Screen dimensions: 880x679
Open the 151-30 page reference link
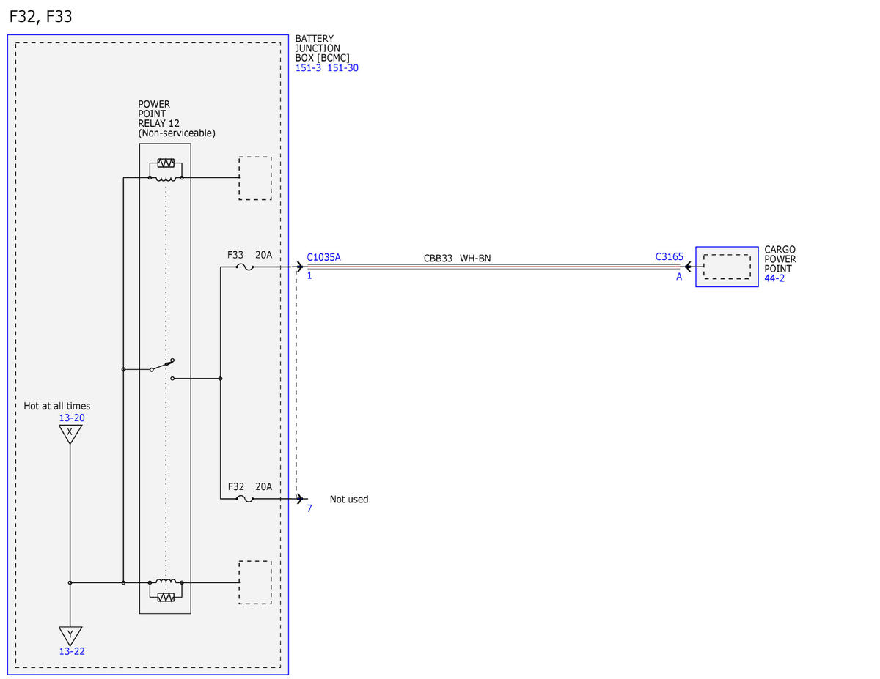[x=342, y=68]
